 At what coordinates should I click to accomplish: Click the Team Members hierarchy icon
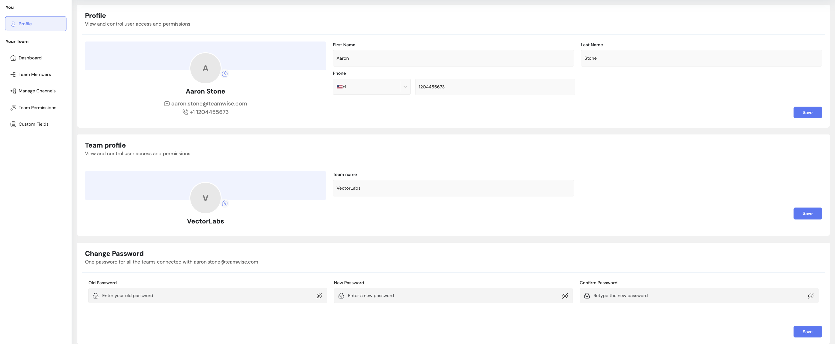point(13,75)
